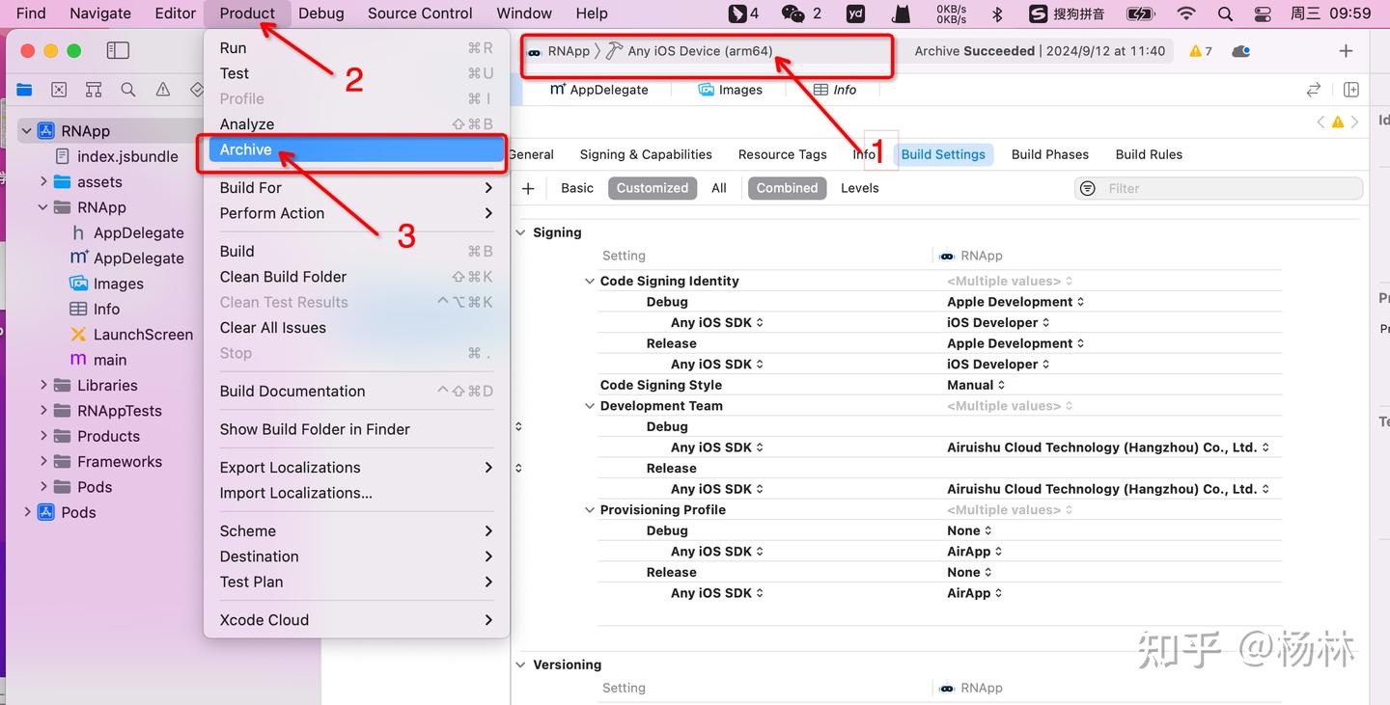Switch to the Signing & Capabilities tab
This screenshot has width=1390, height=705.
[x=646, y=154]
